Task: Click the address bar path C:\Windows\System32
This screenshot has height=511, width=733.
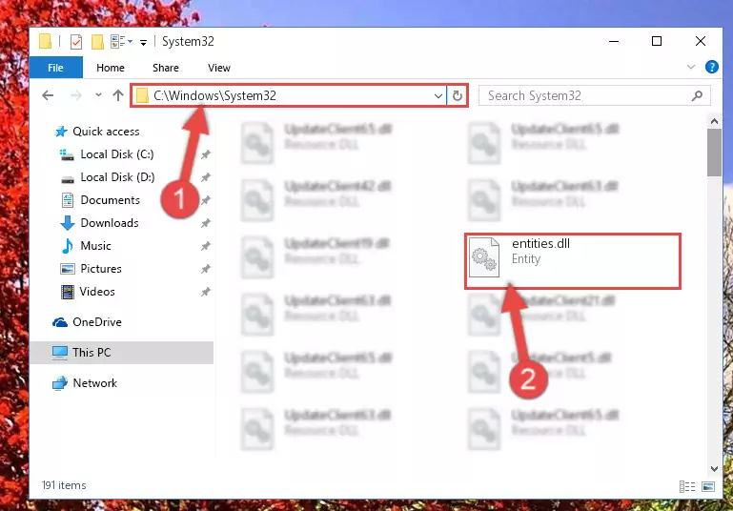Action: (x=215, y=96)
